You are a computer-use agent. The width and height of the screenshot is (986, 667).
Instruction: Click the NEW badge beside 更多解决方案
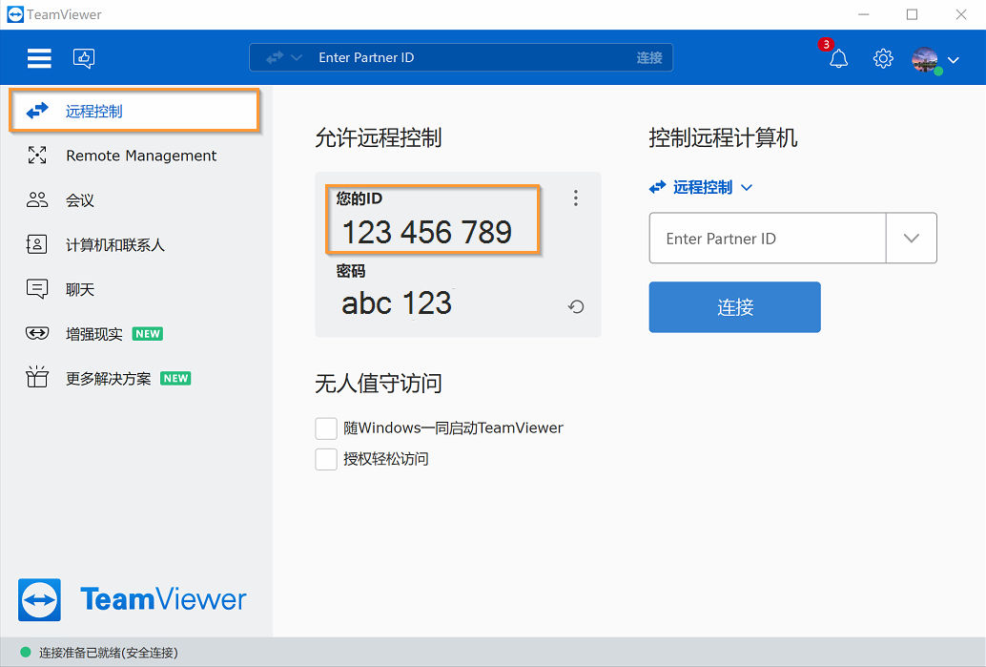click(175, 378)
